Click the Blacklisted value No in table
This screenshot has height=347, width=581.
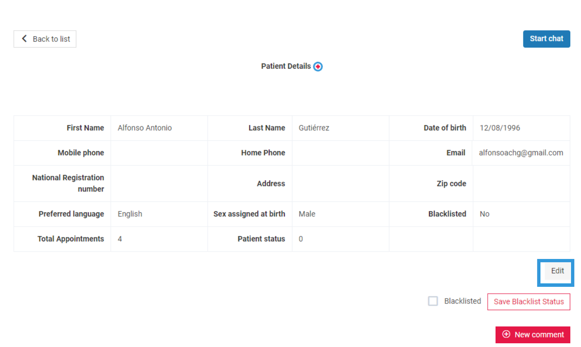(484, 214)
